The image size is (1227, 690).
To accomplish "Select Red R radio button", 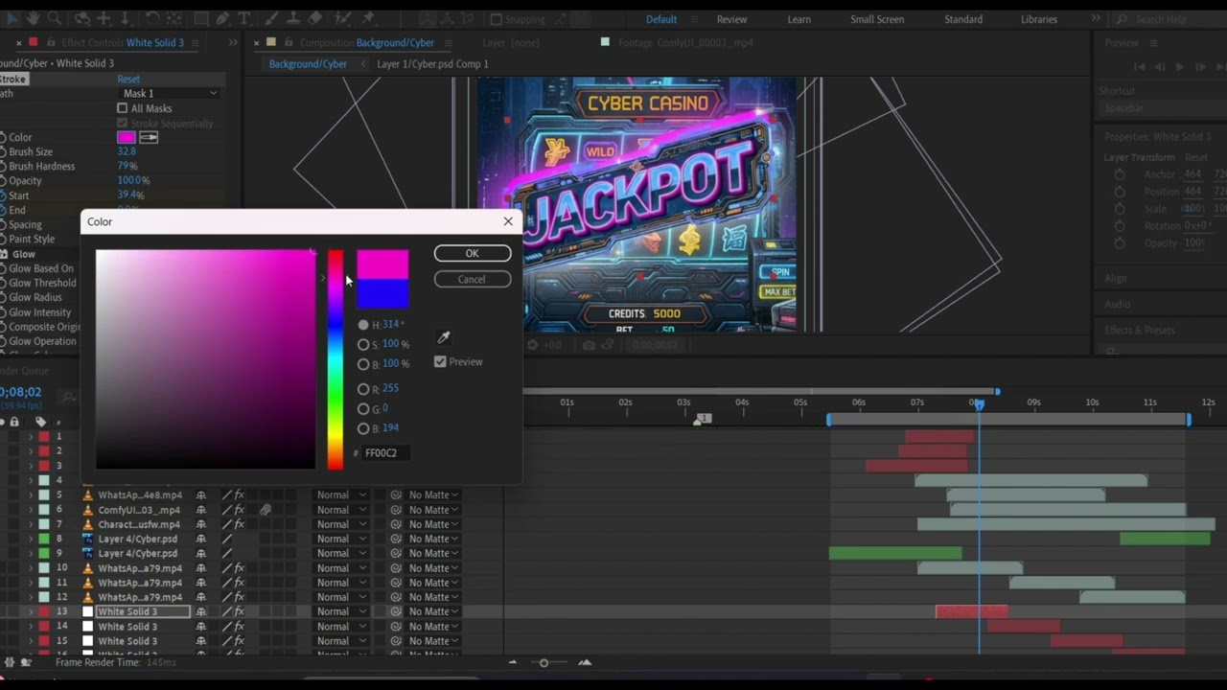I will tap(363, 389).
